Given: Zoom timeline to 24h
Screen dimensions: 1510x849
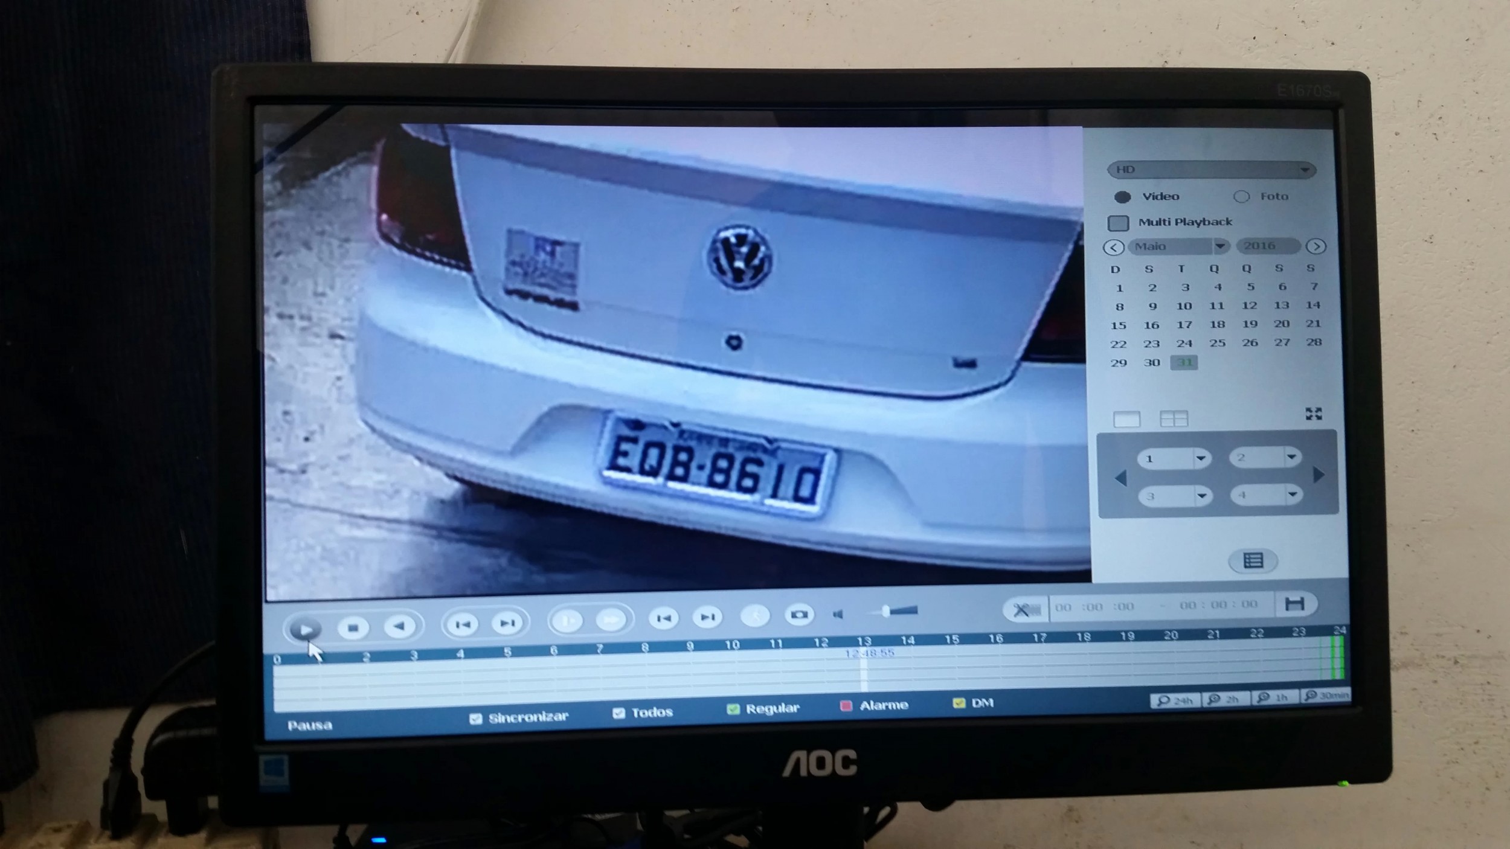Looking at the screenshot, I should pyautogui.click(x=1175, y=700).
